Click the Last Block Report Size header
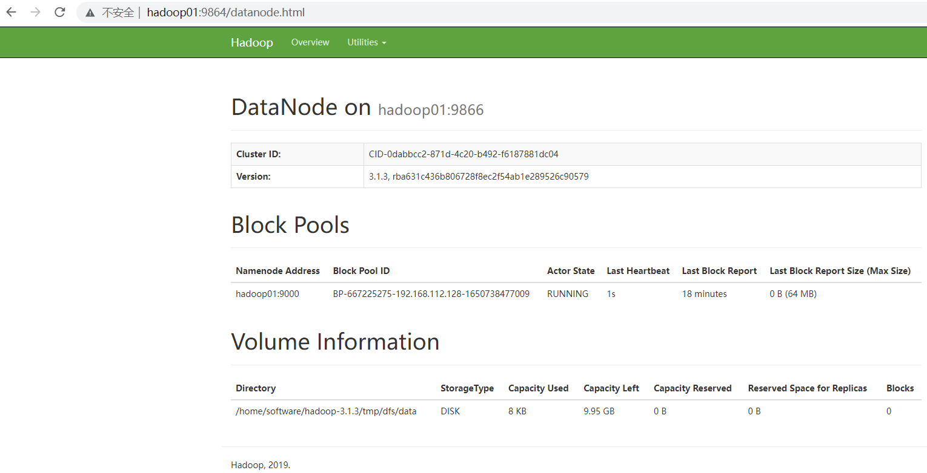This screenshot has height=473, width=927. pos(840,271)
